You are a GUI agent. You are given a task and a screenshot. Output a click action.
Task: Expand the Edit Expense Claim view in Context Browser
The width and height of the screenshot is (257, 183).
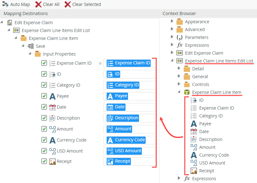[x=172, y=52]
